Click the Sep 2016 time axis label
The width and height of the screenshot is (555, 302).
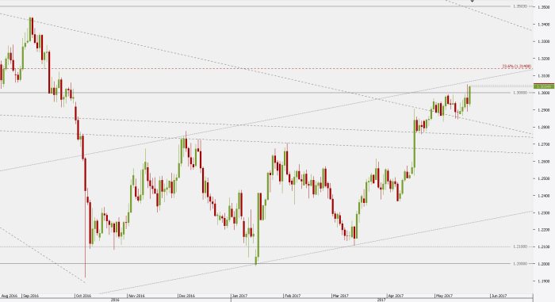[x=31, y=296]
